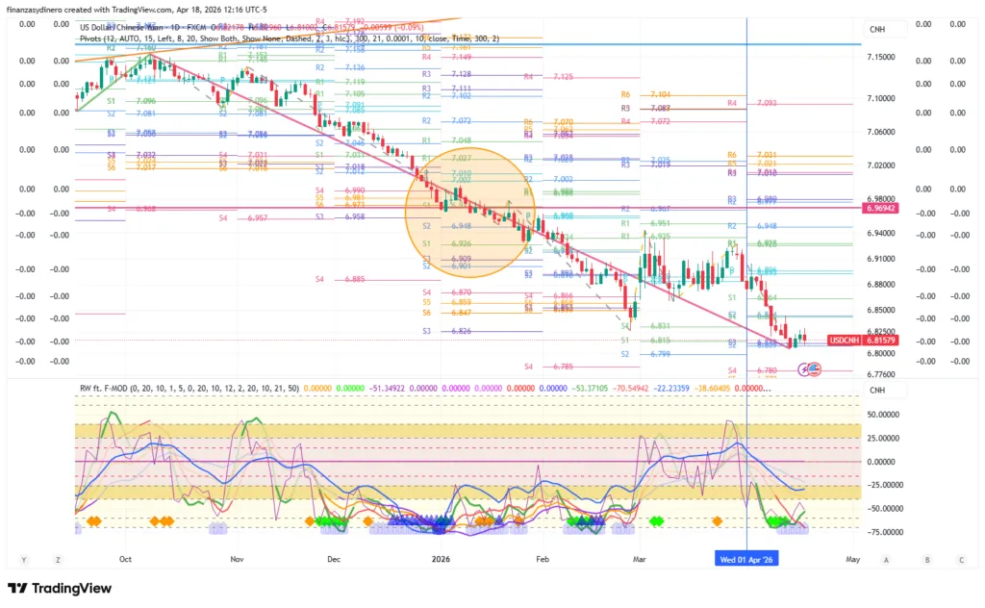Click the 2026 label on time axis
The height and width of the screenshot is (608, 985).
[x=440, y=559]
